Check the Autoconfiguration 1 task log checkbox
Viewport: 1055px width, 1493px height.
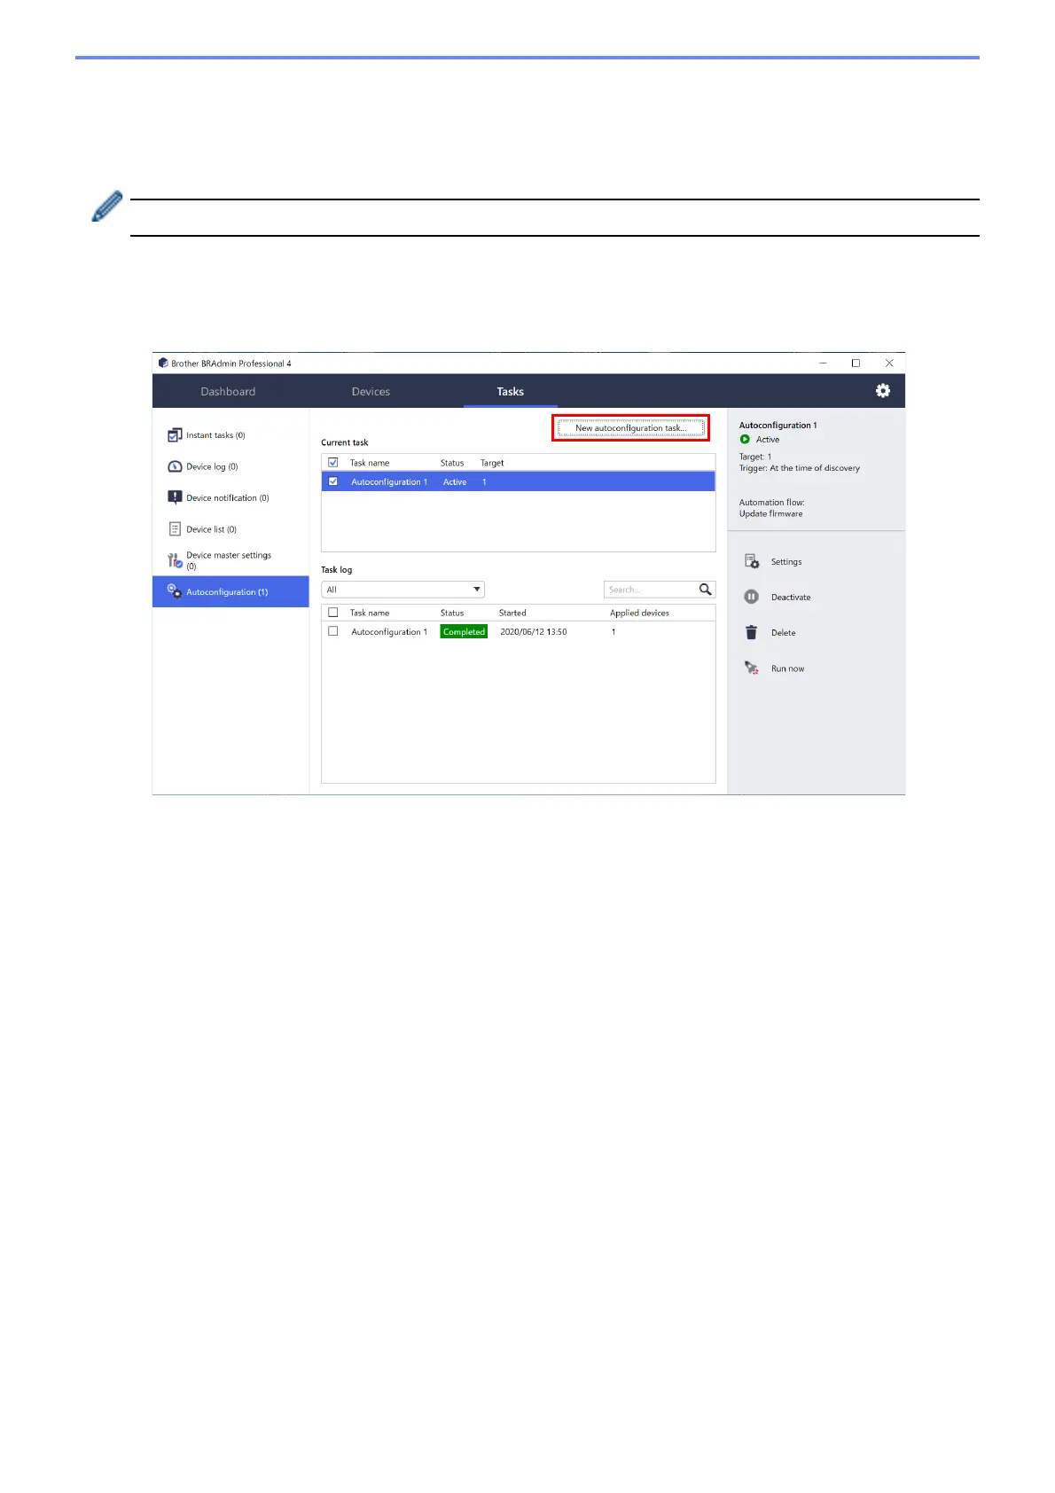pos(333,632)
